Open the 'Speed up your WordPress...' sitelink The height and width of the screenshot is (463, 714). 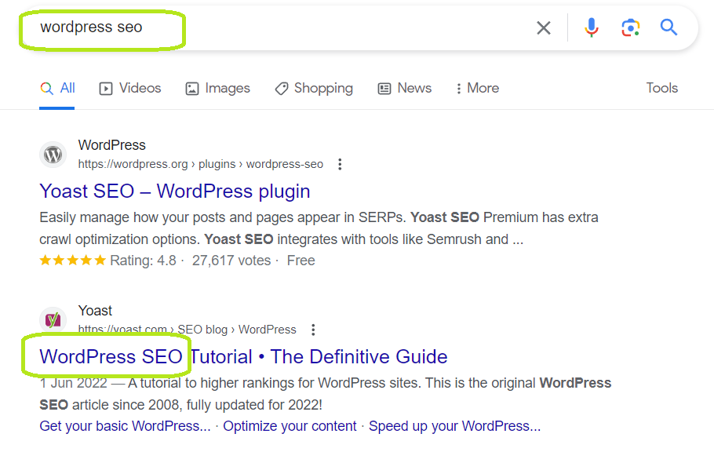point(454,426)
